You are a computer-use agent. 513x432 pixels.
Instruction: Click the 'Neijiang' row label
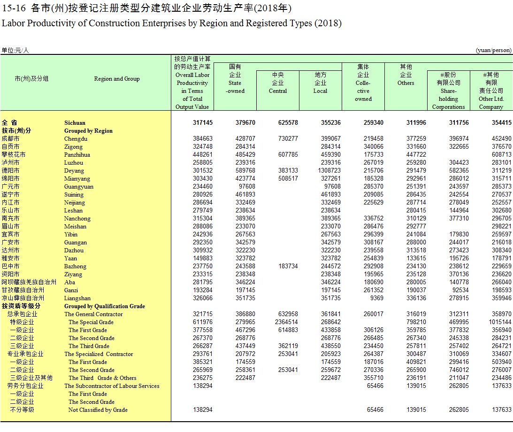pyautogui.click(x=74, y=203)
